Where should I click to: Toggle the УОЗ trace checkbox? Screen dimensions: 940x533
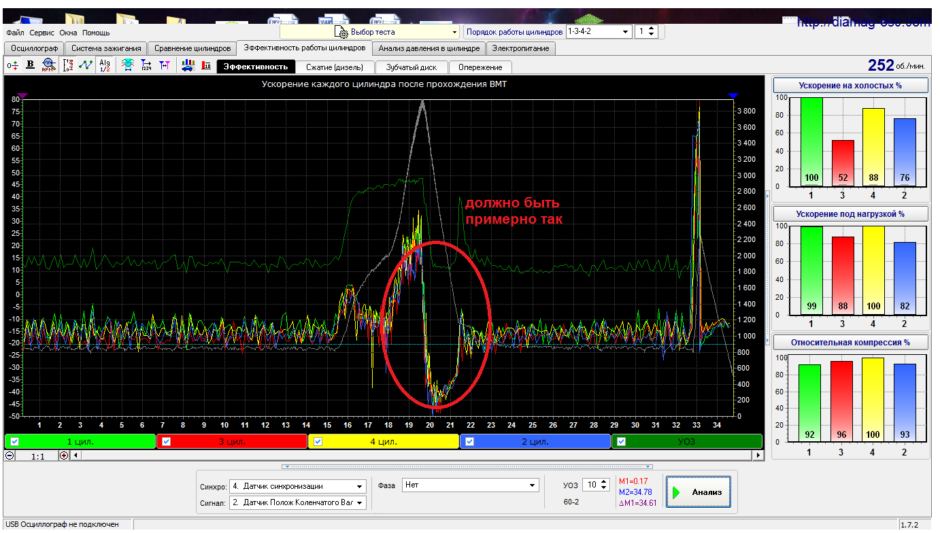pyautogui.click(x=622, y=441)
